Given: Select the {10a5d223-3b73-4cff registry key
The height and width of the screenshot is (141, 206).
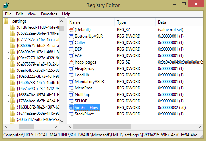Looking at the screenshot, I should [x=38, y=76].
